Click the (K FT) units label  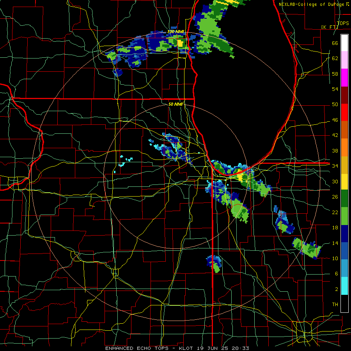click(330, 27)
